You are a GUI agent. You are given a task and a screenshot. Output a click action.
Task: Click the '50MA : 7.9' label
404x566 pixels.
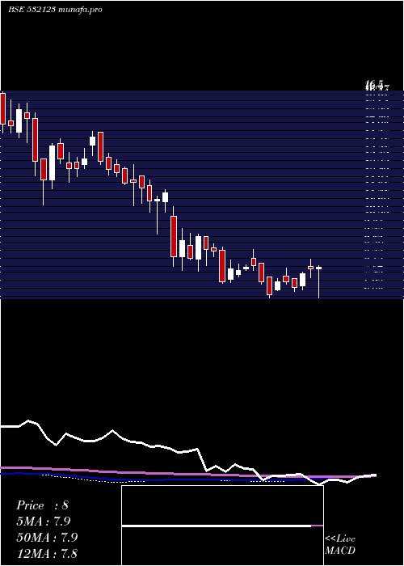47,537
